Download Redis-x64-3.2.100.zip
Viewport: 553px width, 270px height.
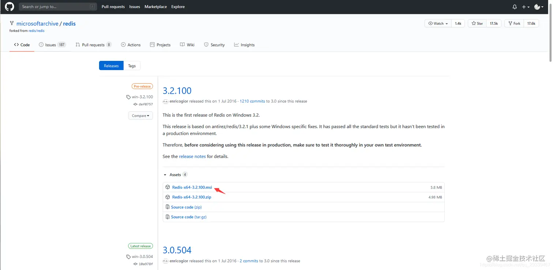[192, 197]
